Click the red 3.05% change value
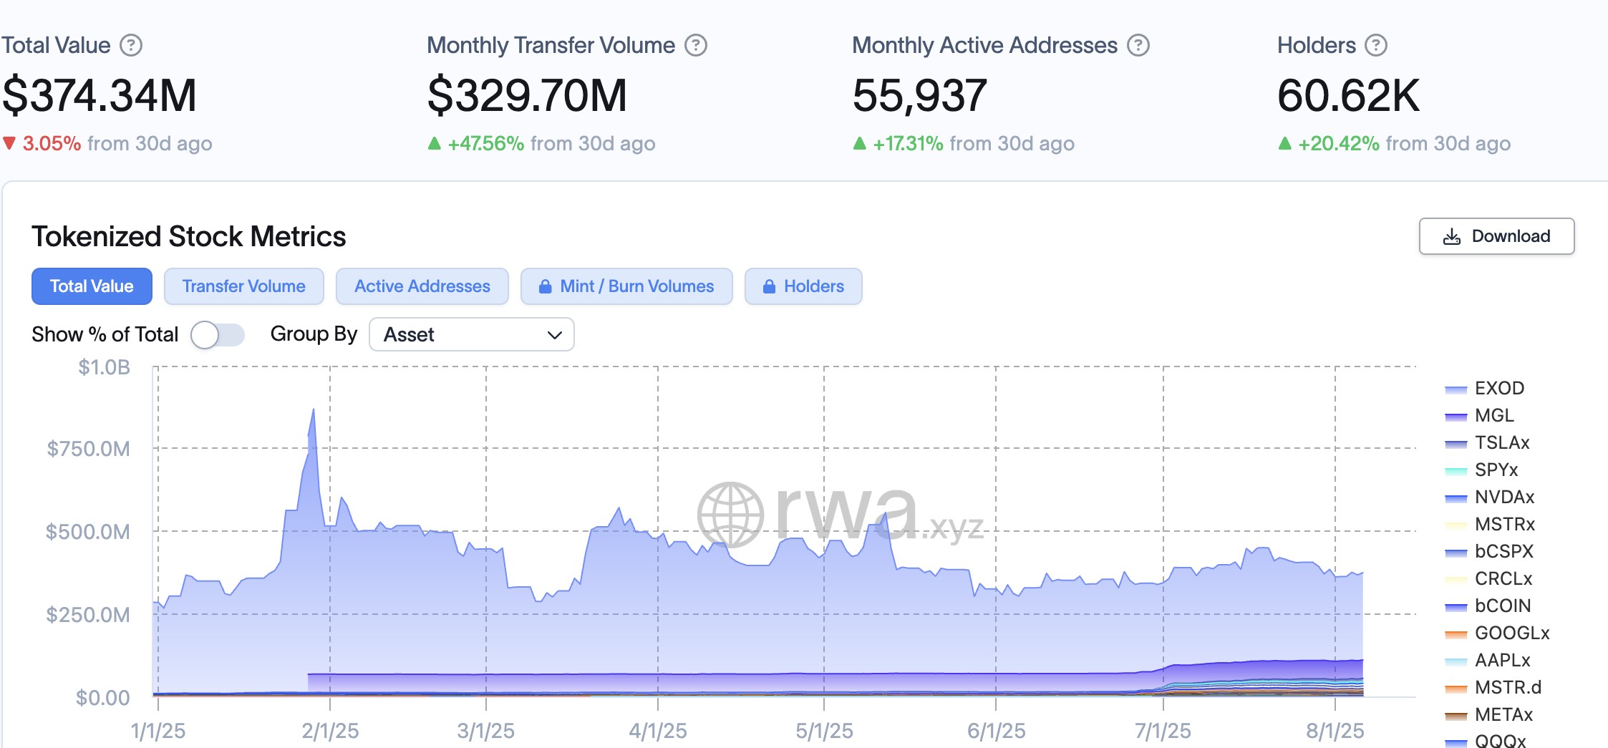The image size is (1608, 748). coord(52,144)
